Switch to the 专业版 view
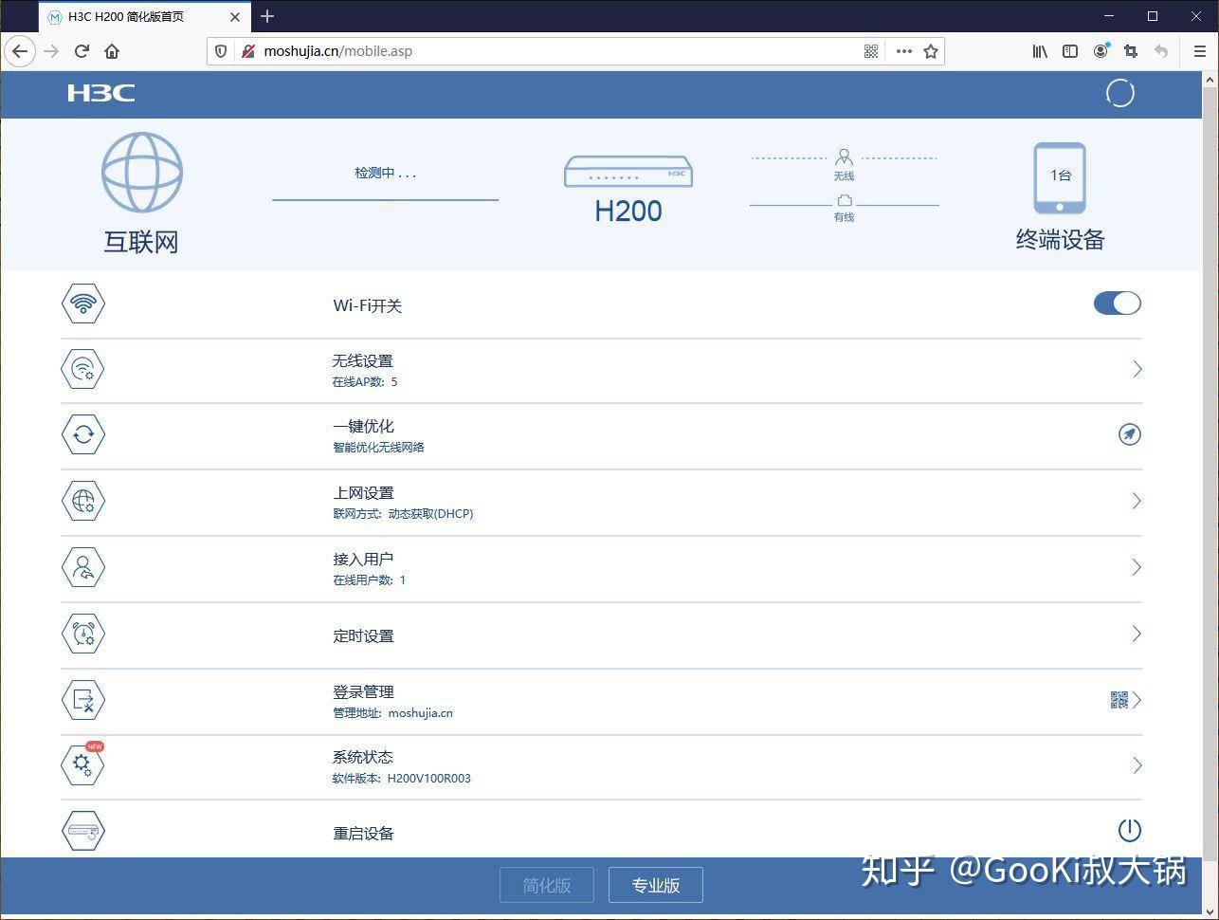Image resolution: width=1219 pixels, height=920 pixels. (656, 885)
